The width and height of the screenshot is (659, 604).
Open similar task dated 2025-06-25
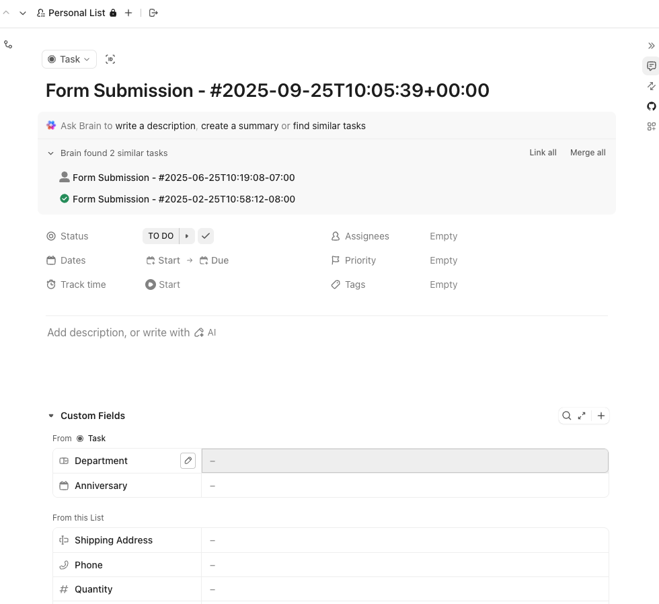point(184,178)
